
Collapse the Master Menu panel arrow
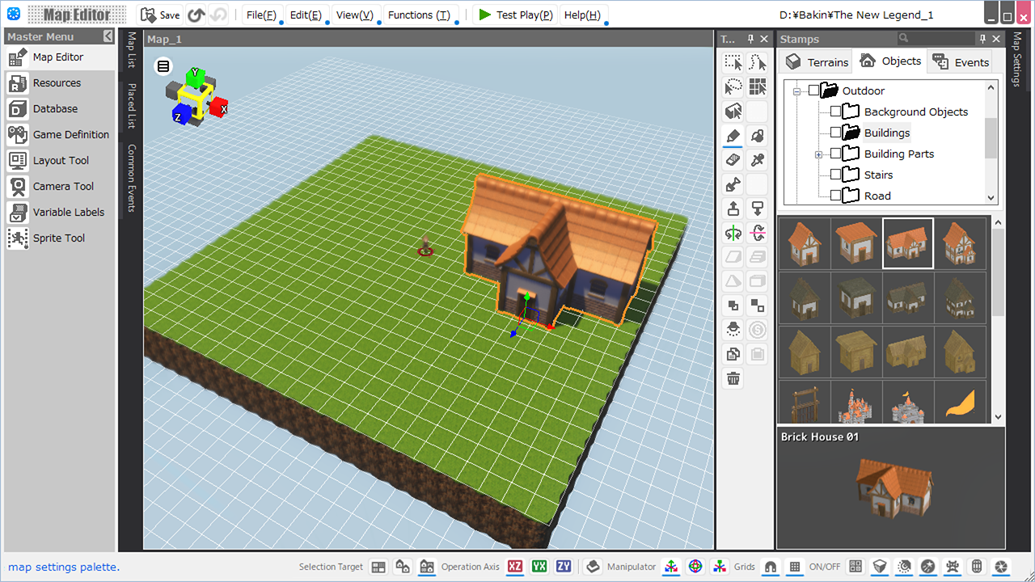point(108,36)
